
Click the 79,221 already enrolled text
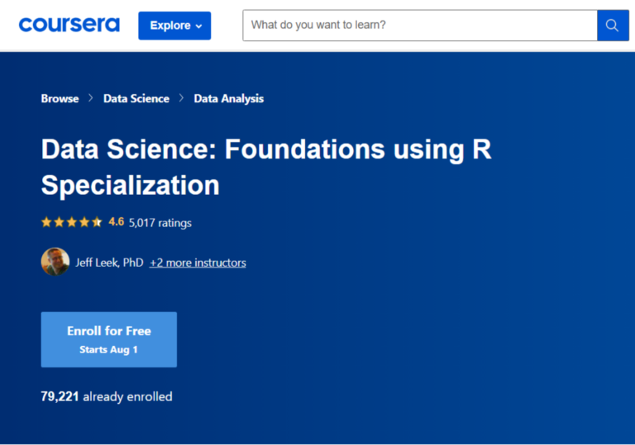pos(107,396)
